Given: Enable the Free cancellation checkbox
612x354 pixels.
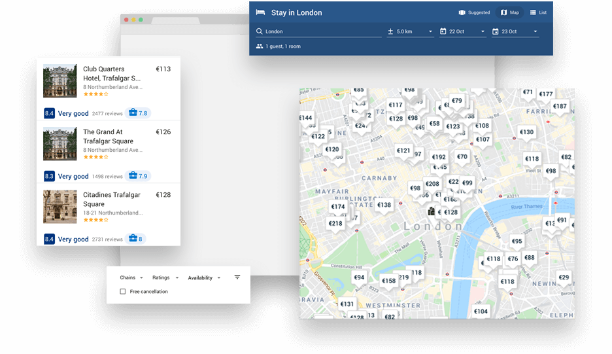Looking at the screenshot, I should point(123,292).
